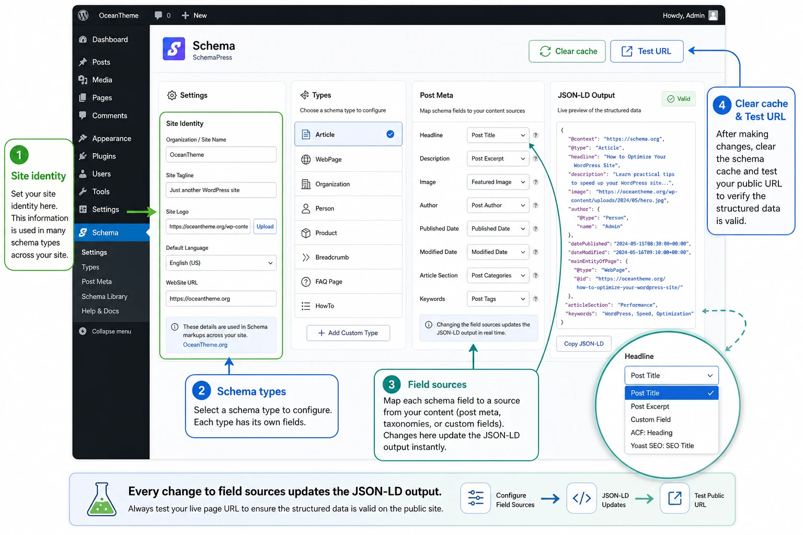The image size is (803, 535).
Task: Click the WebSite URL input field
Action: tap(221, 299)
